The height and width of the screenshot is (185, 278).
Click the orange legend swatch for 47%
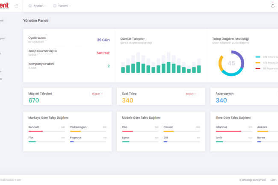[x=258, y=62]
